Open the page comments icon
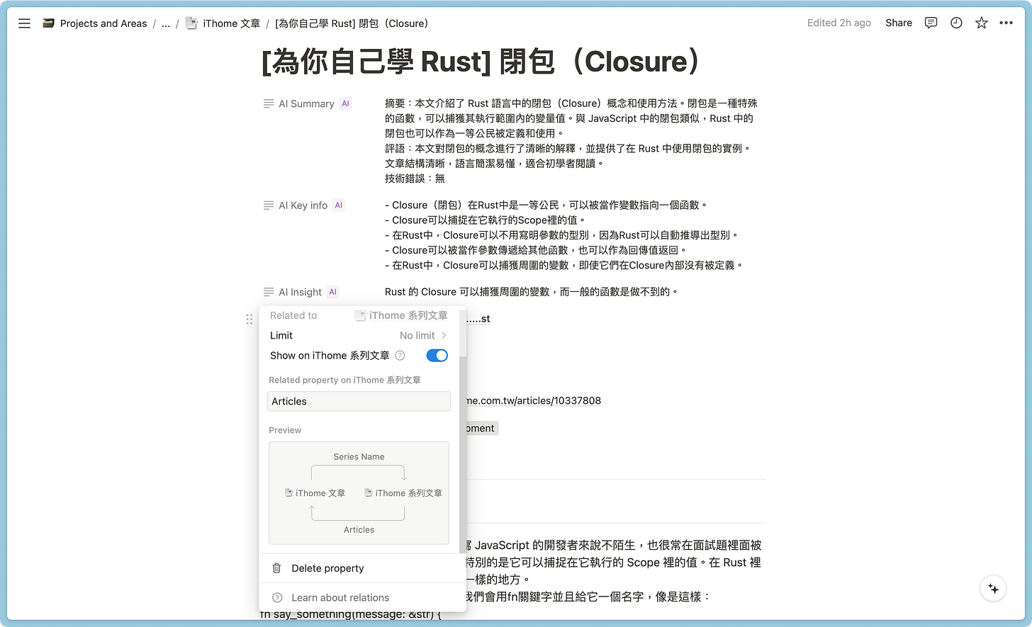 coord(931,23)
